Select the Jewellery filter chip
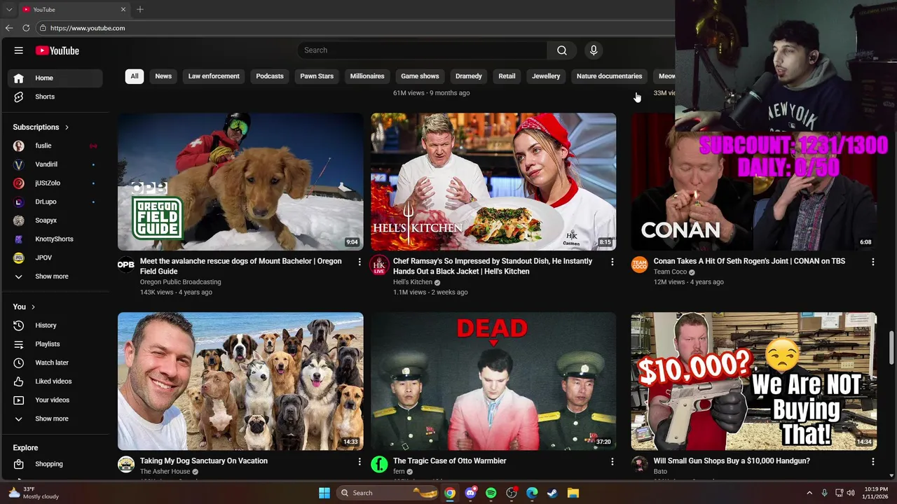This screenshot has height=504, width=897. coord(546,76)
